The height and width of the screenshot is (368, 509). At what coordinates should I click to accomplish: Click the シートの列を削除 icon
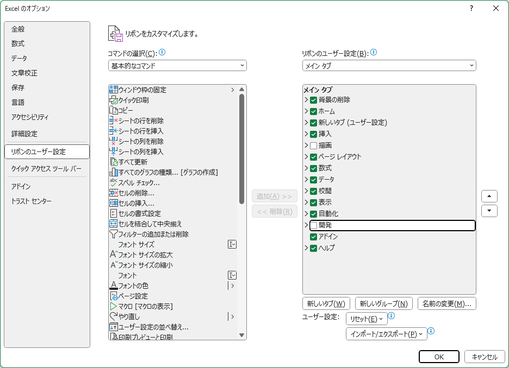click(x=113, y=141)
